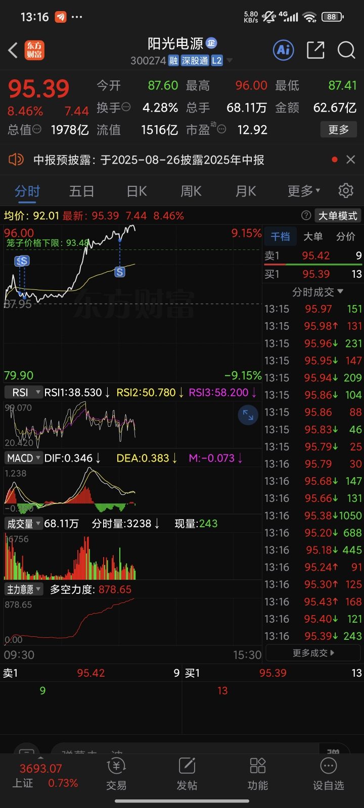The height and width of the screenshot is (808, 364).
Task: Tap the 融 margin badge
Action: click(x=173, y=61)
